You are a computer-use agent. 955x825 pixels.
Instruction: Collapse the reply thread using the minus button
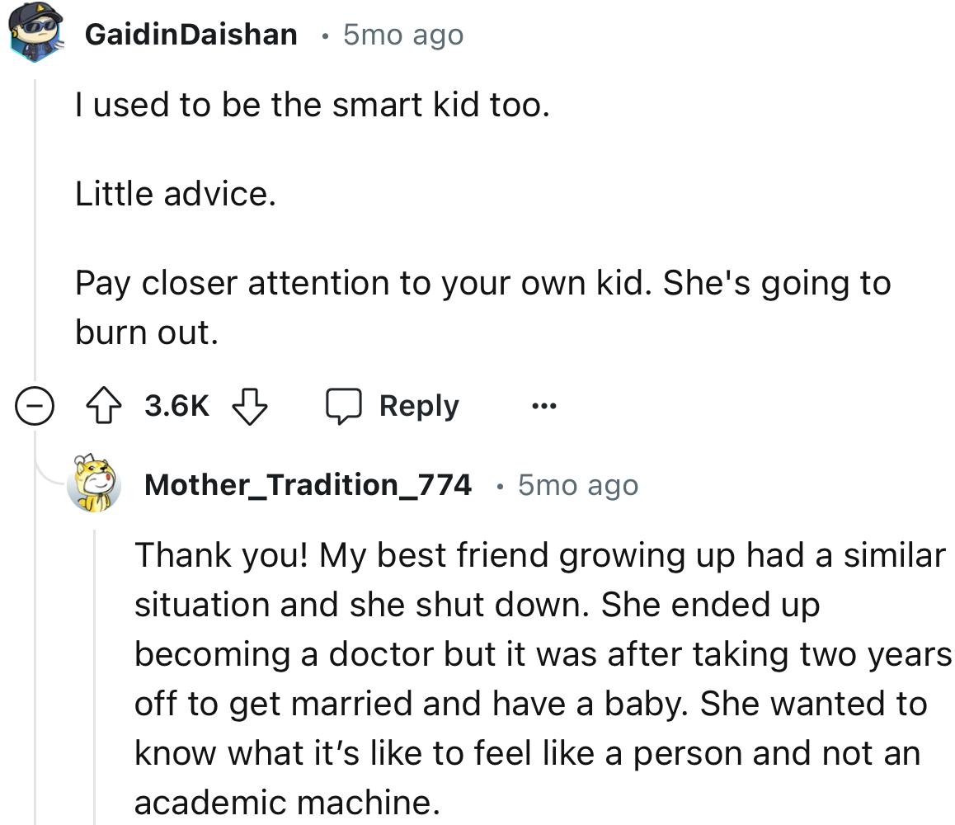point(34,405)
